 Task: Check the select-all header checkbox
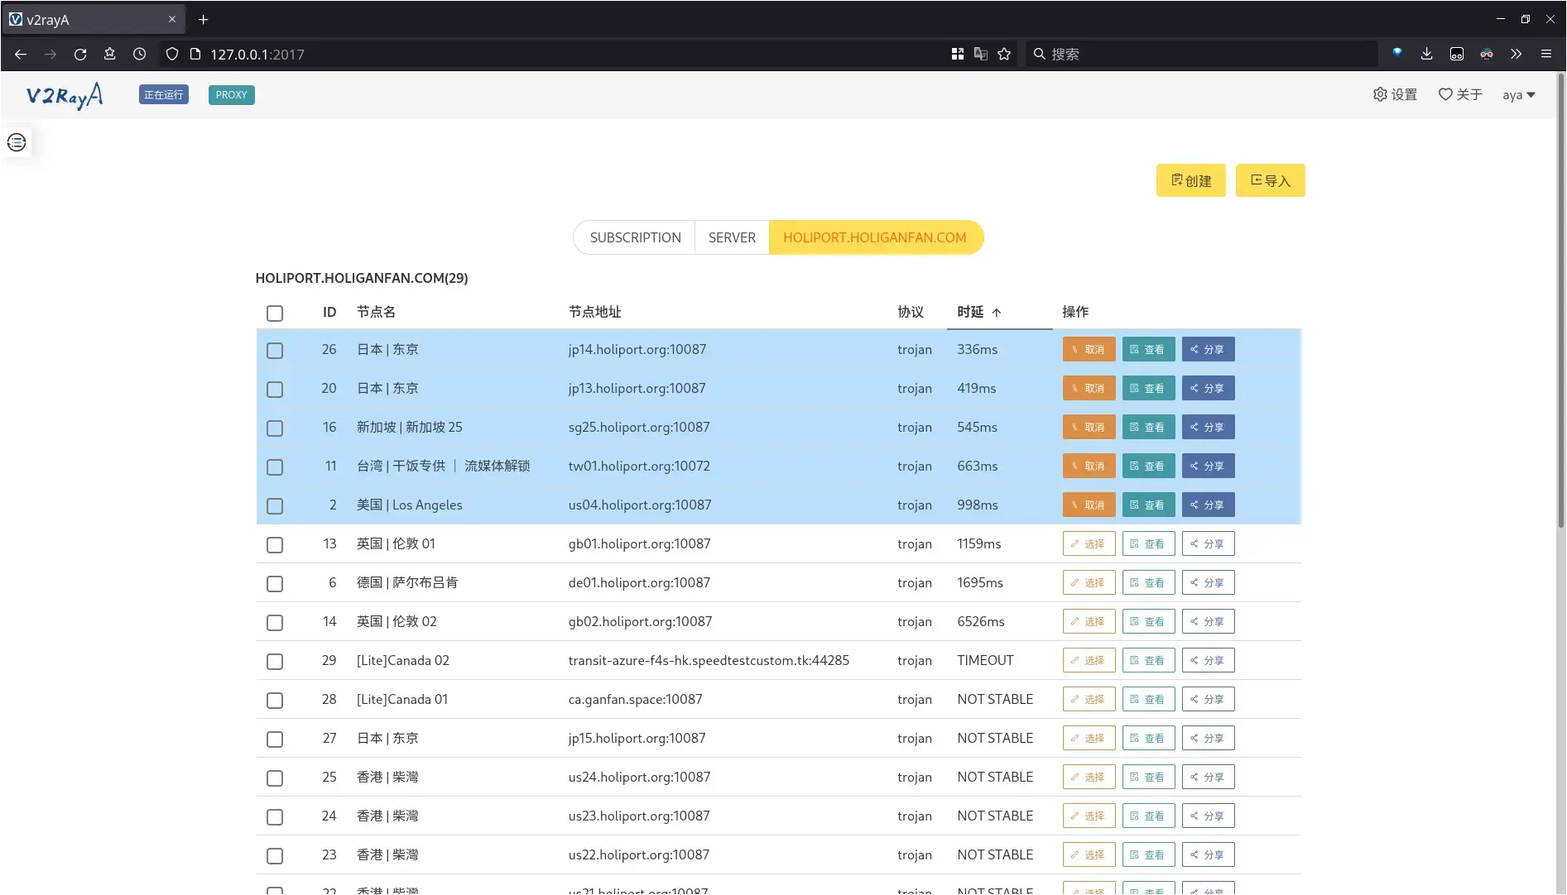pyautogui.click(x=275, y=313)
